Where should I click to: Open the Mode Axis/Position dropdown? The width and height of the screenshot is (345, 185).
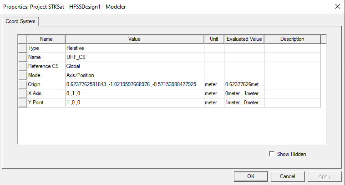(134, 75)
